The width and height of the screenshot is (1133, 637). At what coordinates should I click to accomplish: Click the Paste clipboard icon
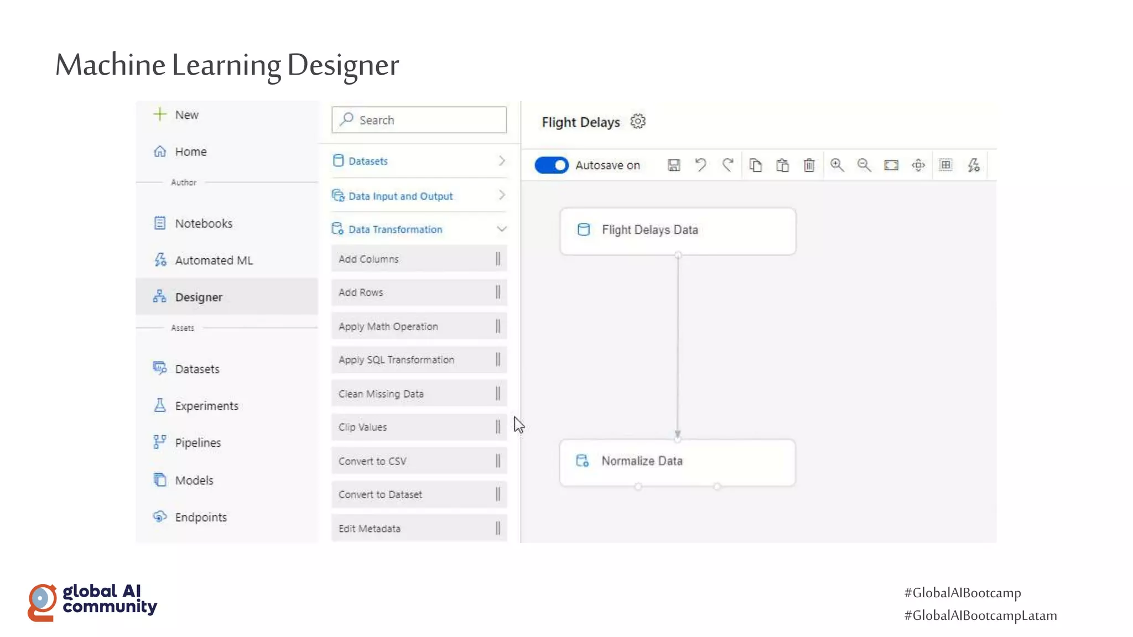pyautogui.click(x=782, y=165)
